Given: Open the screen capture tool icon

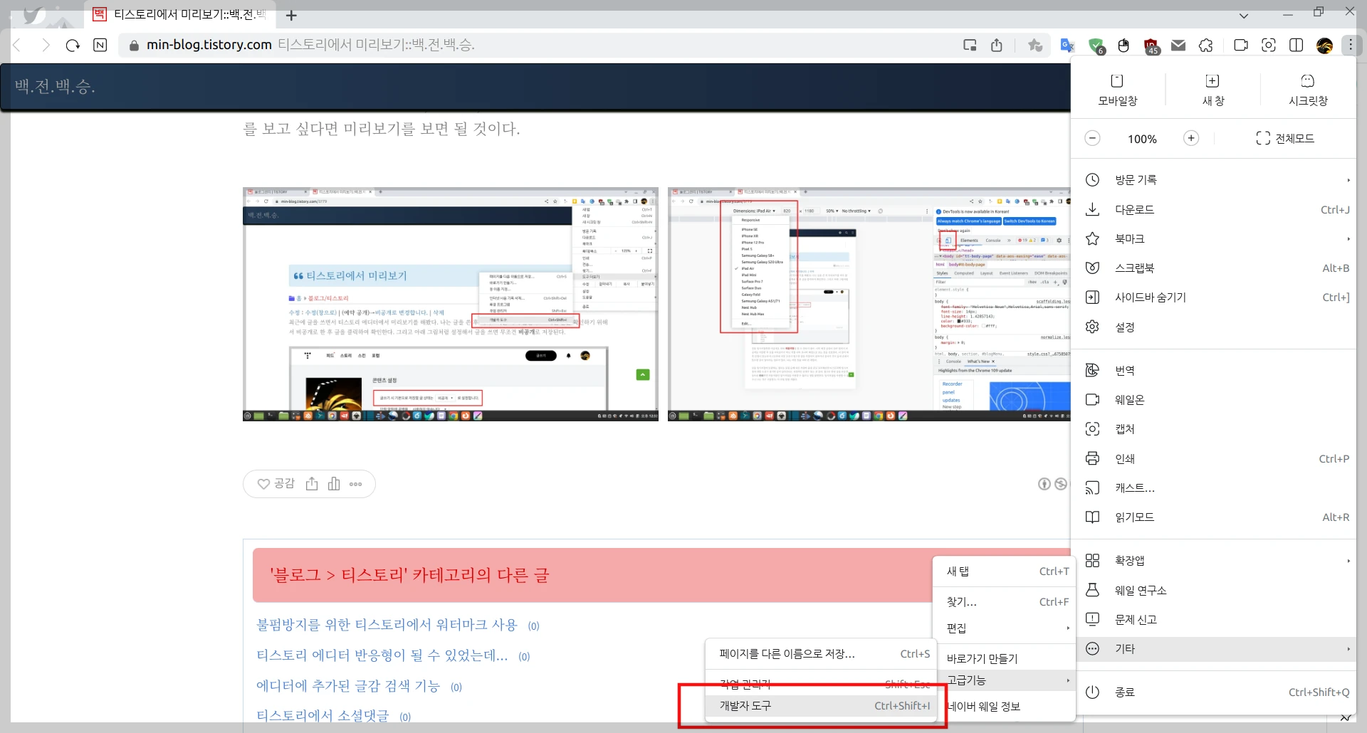Looking at the screenshot, I should 1269,45.
